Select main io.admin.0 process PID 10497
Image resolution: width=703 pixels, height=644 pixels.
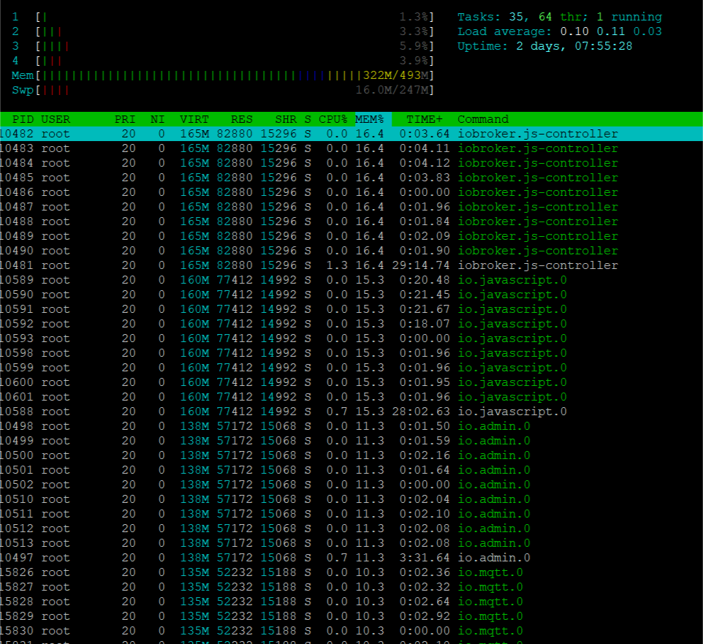tap(351, 558)
